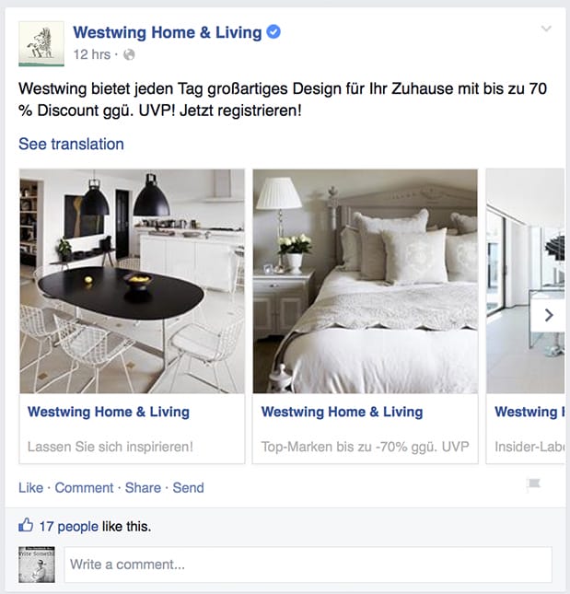Click the blue verified badge checkmark
Image resolution: width=570 pixels, height=594 pixels.
click(x=273, y=32)
